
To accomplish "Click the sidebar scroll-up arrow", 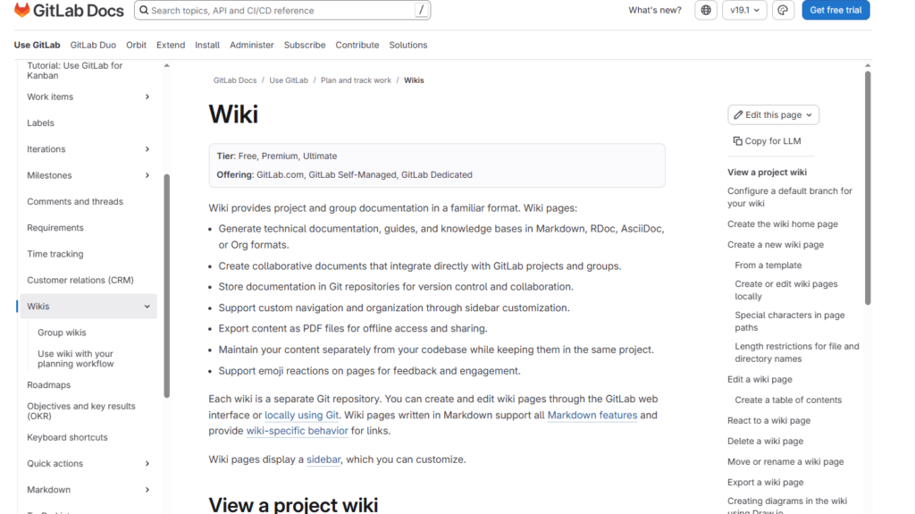I will click(x=167, y=65).
